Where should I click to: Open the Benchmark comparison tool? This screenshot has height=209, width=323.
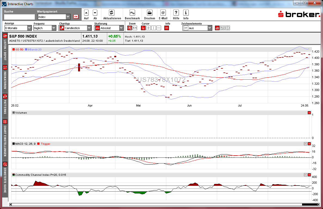pos(132,13)
